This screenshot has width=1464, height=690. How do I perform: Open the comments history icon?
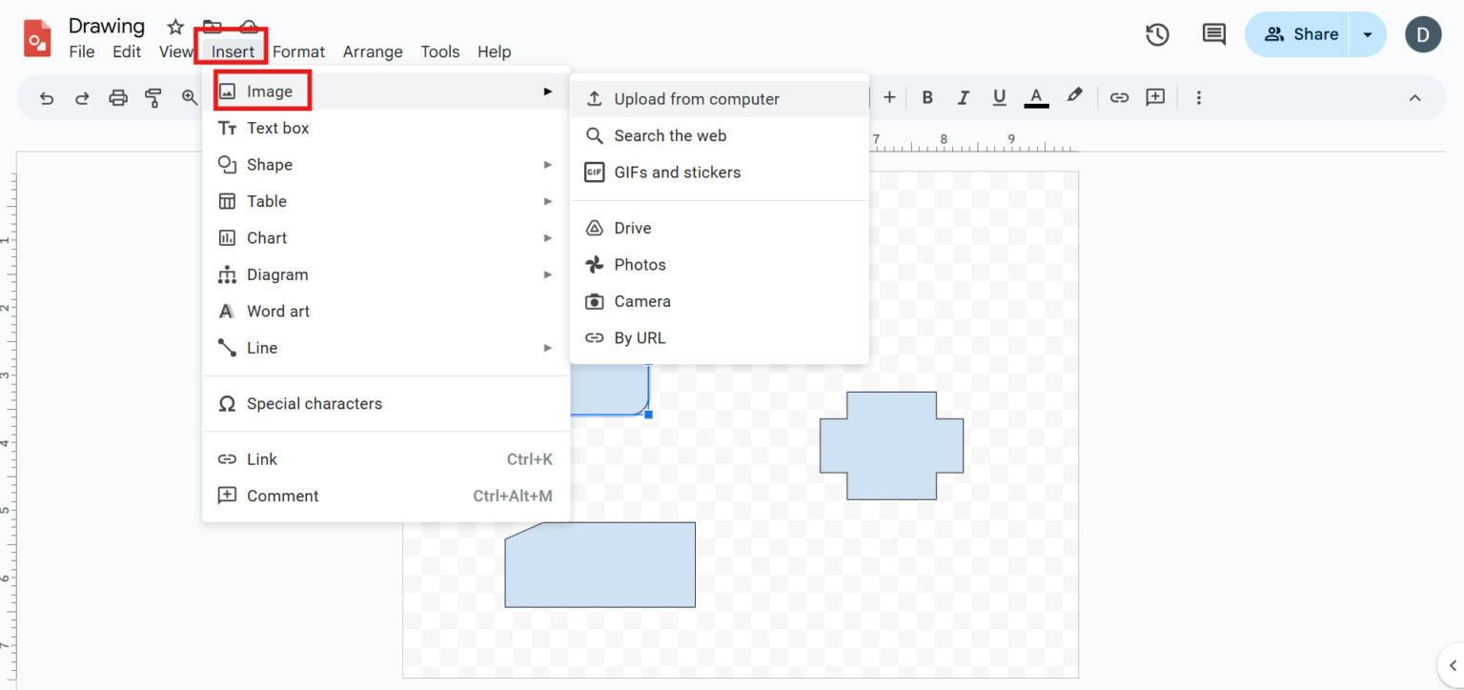point(1212,34)
